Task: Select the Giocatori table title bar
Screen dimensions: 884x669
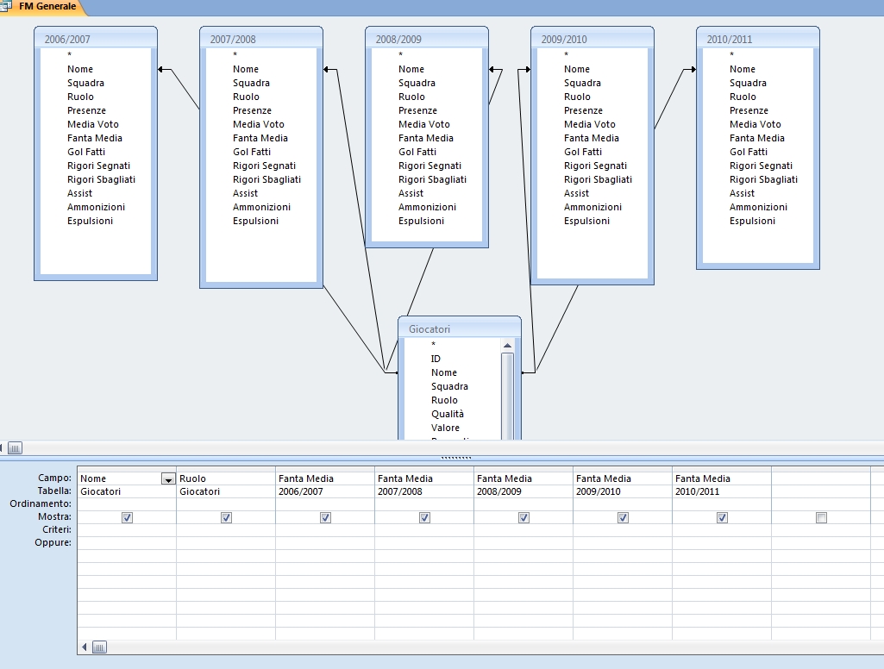Action: [x=459, y=328]
